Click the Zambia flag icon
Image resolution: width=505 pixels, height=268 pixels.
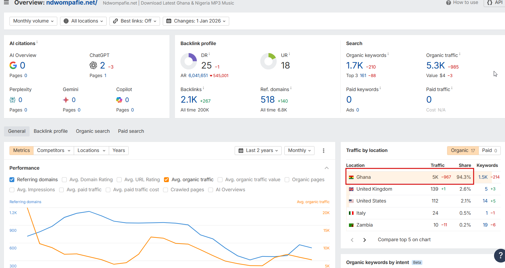[x=351, y=225]
